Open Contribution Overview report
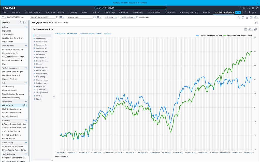This screenshot has width=260, height=162. [12, 113]
